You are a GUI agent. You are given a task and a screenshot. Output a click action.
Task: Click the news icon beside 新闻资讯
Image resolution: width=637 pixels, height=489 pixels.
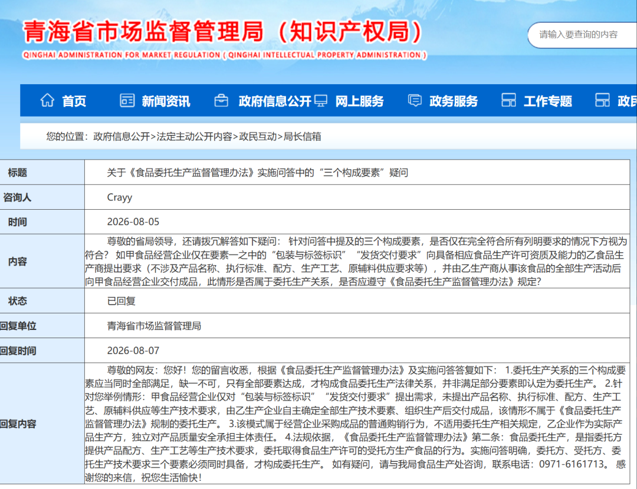click(x=127, y=100)
